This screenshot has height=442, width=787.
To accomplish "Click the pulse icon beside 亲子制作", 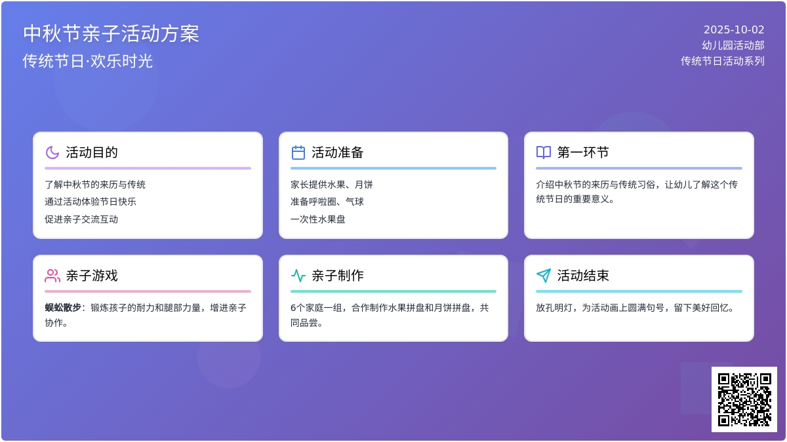I will [298, 276].
